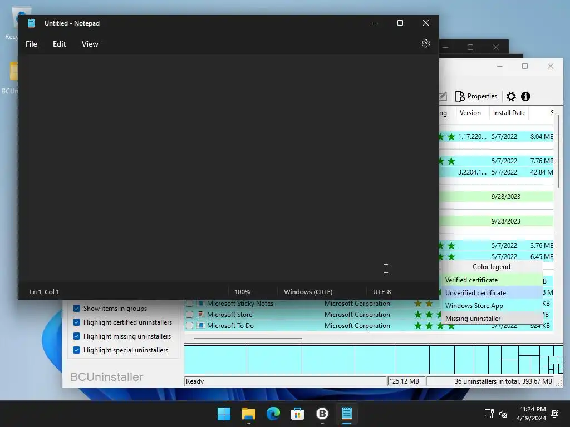Viewport: 570px width, 427px height.
Task: Open the Windows Start menu
Action: (224, 414)
